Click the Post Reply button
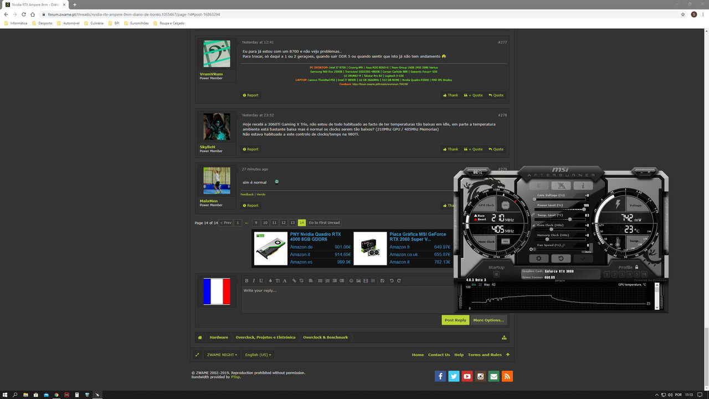This screenshot has width=709, height=399. [455, 320]
